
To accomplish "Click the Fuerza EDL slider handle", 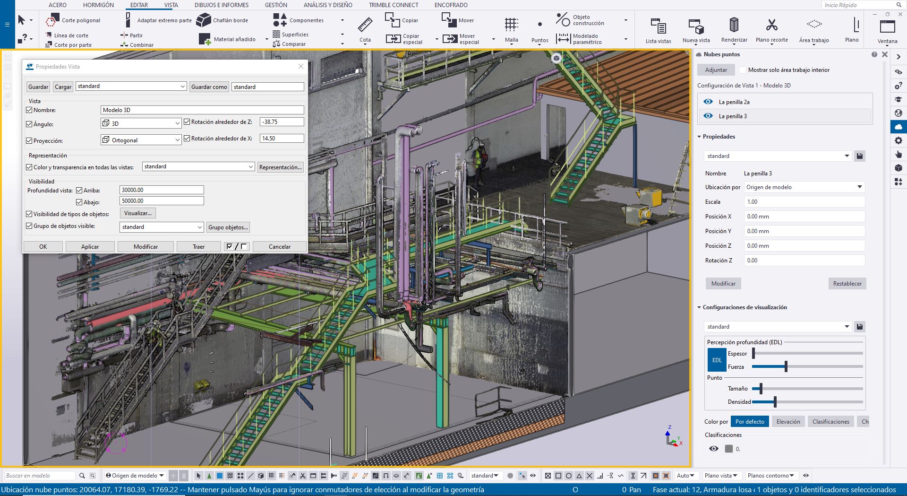I will click(x=786, y=366).
